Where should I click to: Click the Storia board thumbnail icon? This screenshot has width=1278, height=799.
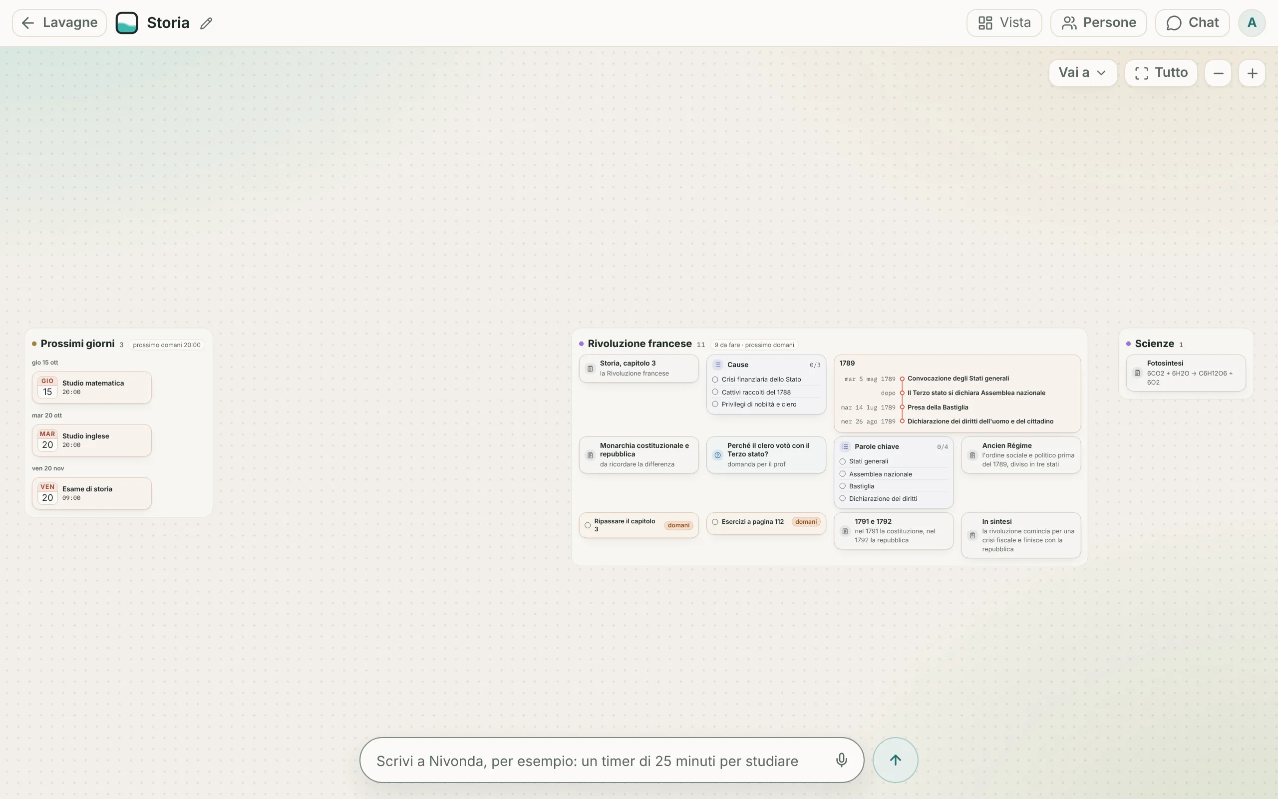click(x=127, y=23)
